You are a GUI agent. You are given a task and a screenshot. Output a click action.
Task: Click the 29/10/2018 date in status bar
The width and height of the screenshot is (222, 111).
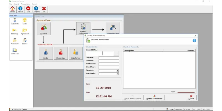[x=178, y=109]
